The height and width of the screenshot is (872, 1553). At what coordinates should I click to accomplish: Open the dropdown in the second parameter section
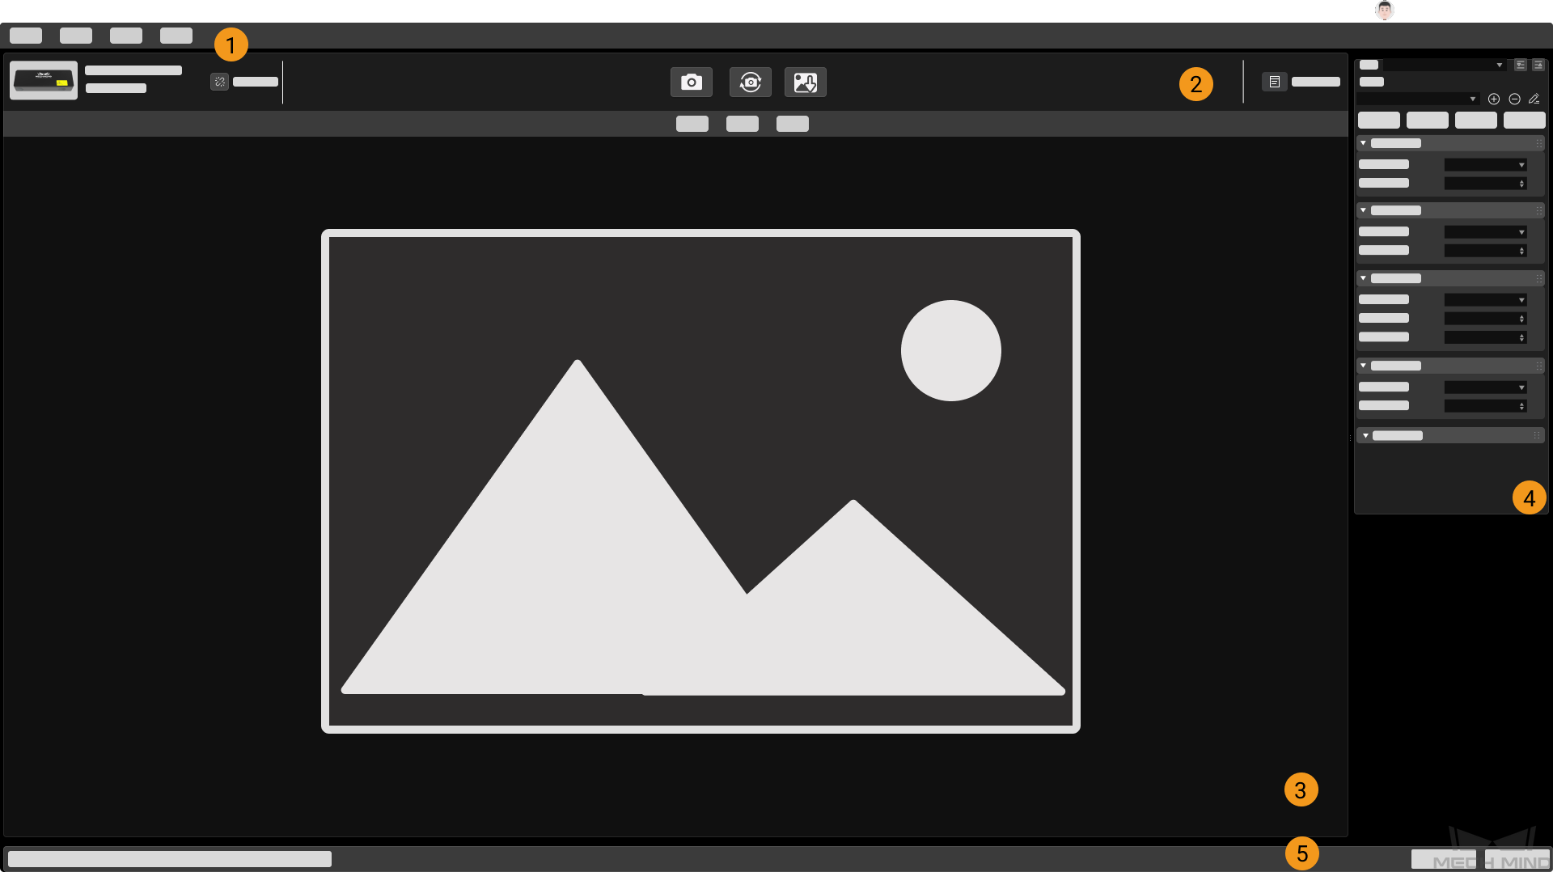pos(1486,232)
